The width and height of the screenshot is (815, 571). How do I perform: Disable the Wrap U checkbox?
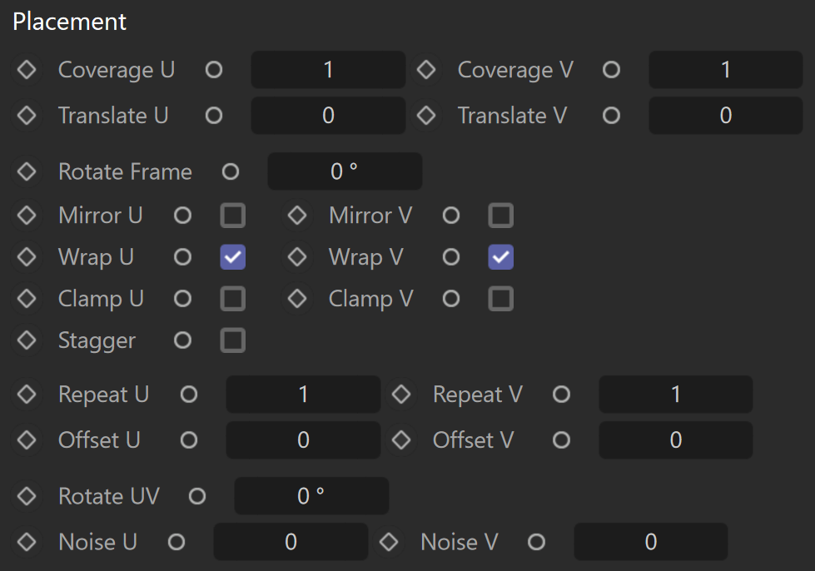point(233,257)
